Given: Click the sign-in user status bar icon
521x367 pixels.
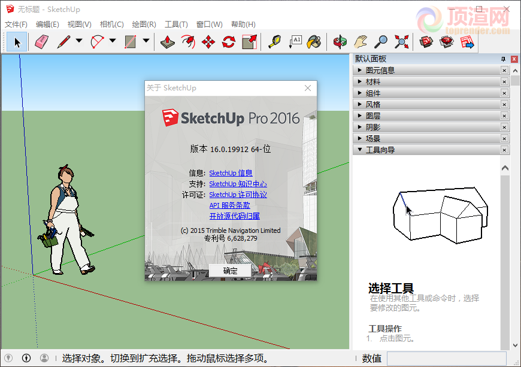Looking at the screenshot, I should (x=44, y=357).
